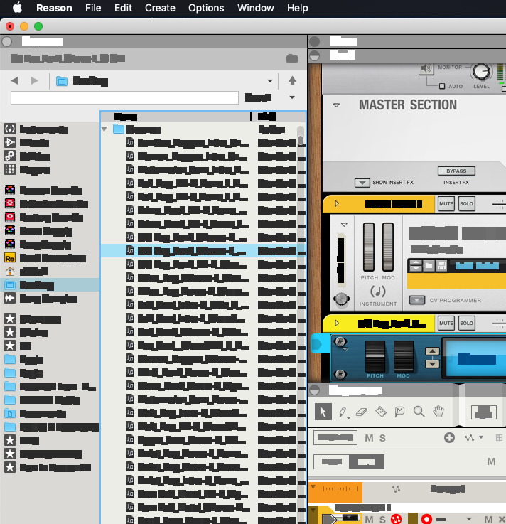Click the Combinator save patch floppy icon
506x524 pixels.
441,266
